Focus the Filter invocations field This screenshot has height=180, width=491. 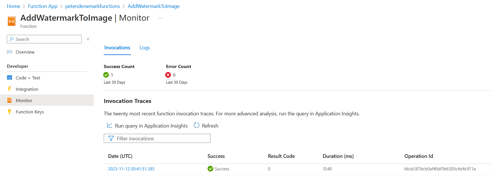(157, 138)
